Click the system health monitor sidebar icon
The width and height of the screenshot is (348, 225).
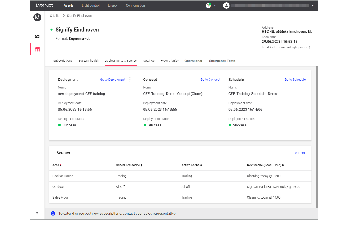coord(37,36)
